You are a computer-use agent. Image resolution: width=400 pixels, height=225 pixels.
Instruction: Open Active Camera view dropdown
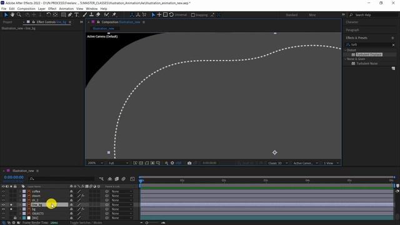[x=306, y=163]
